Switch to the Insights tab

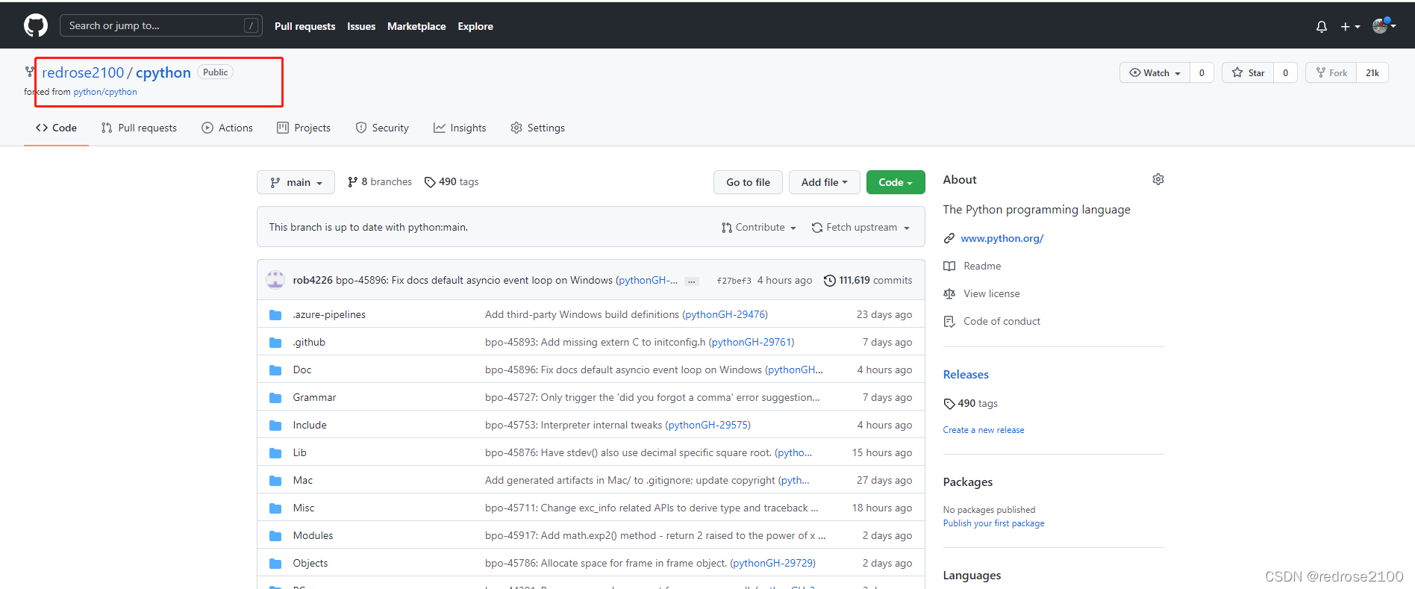click(x=460, y=128)
